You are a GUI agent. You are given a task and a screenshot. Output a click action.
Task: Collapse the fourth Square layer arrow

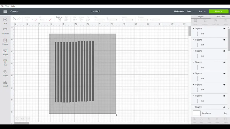pos(193,62)
